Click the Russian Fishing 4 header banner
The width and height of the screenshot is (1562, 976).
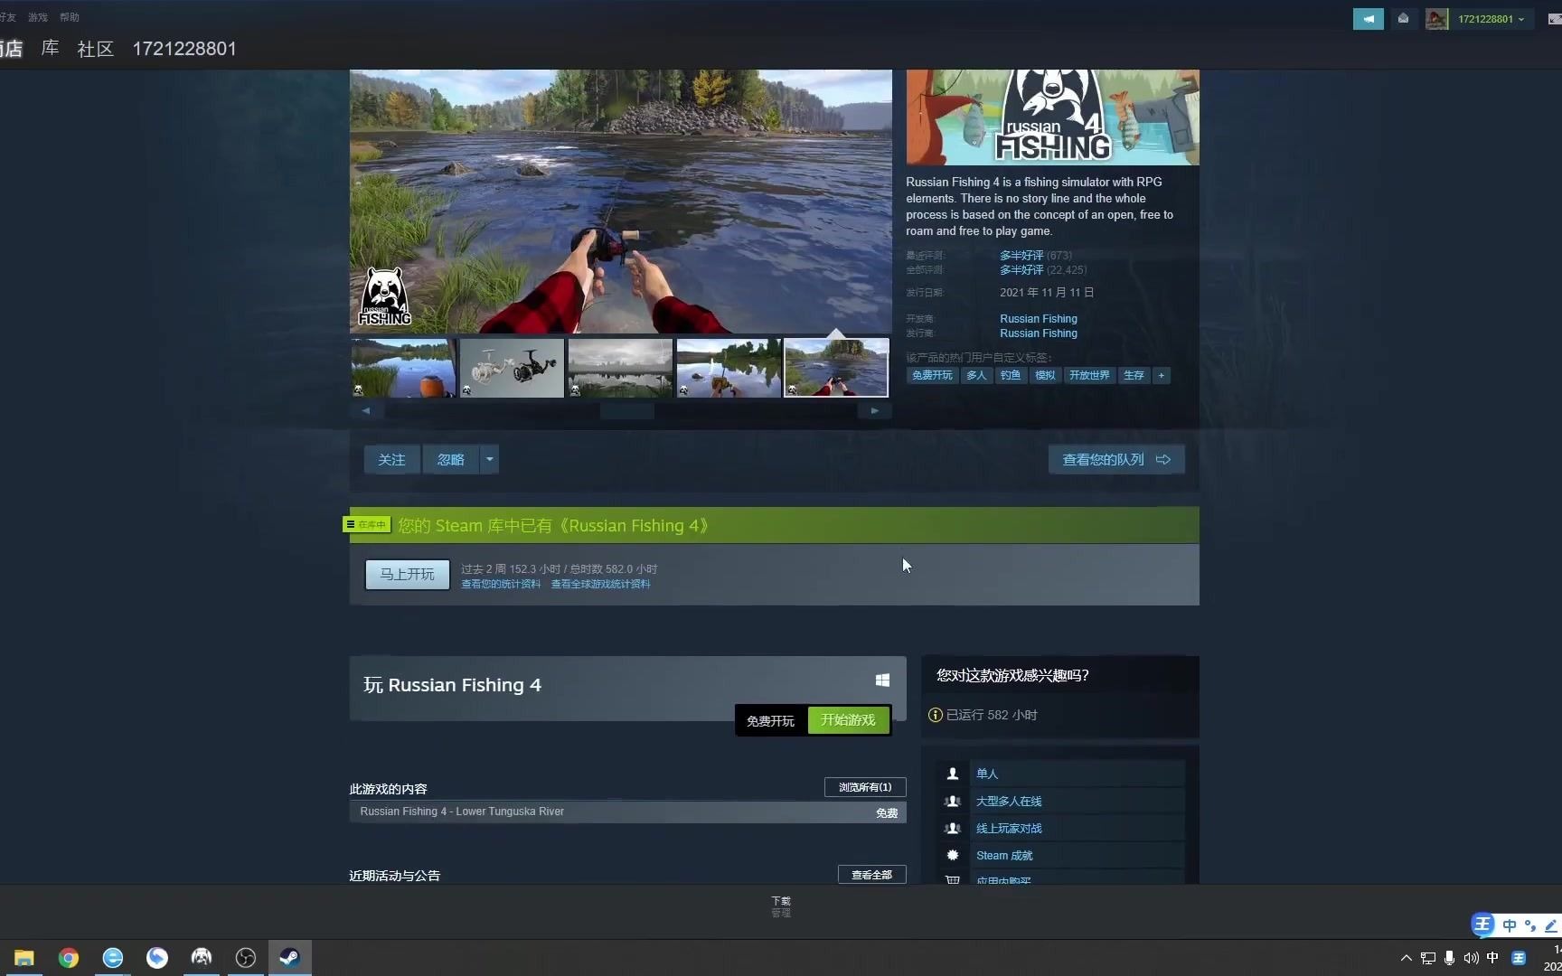point(1052,117)
